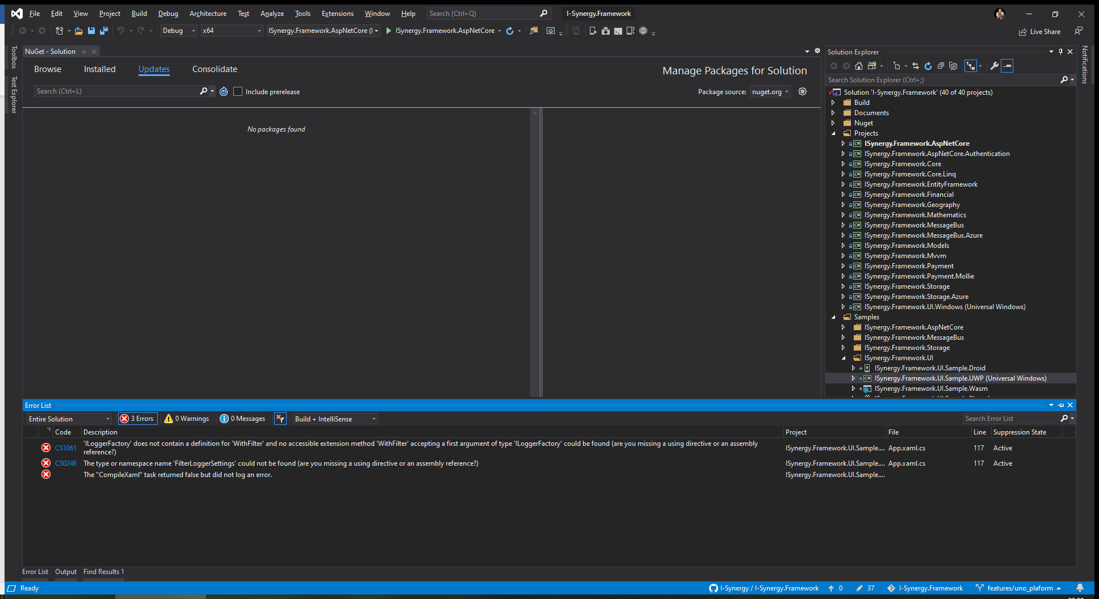Collapse the Samples folder
Viewport: 1099px width, 599px height.
tap(833, 317)
